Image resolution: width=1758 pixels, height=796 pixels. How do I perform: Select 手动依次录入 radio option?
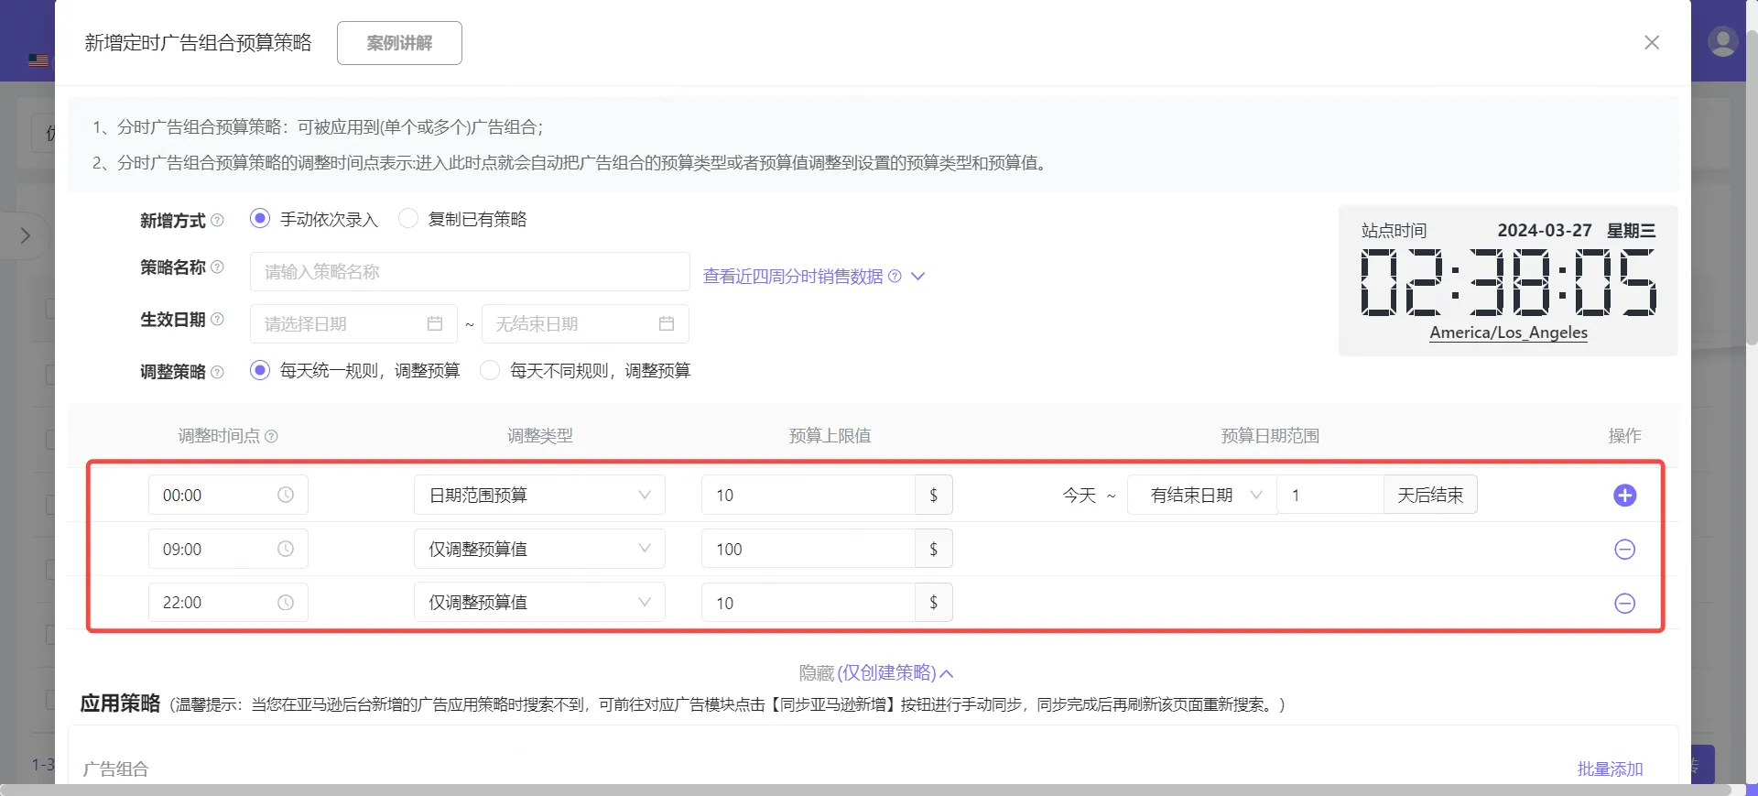pos(260,218)
